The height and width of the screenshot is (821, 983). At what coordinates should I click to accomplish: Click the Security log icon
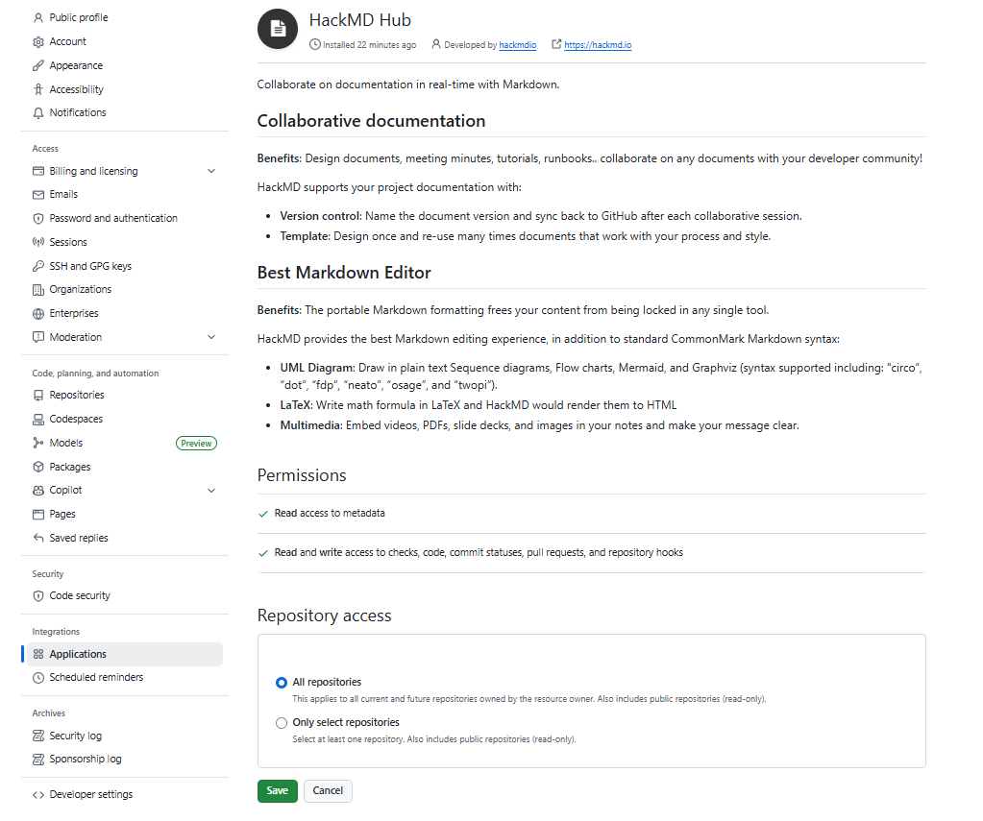pos(38,736)
